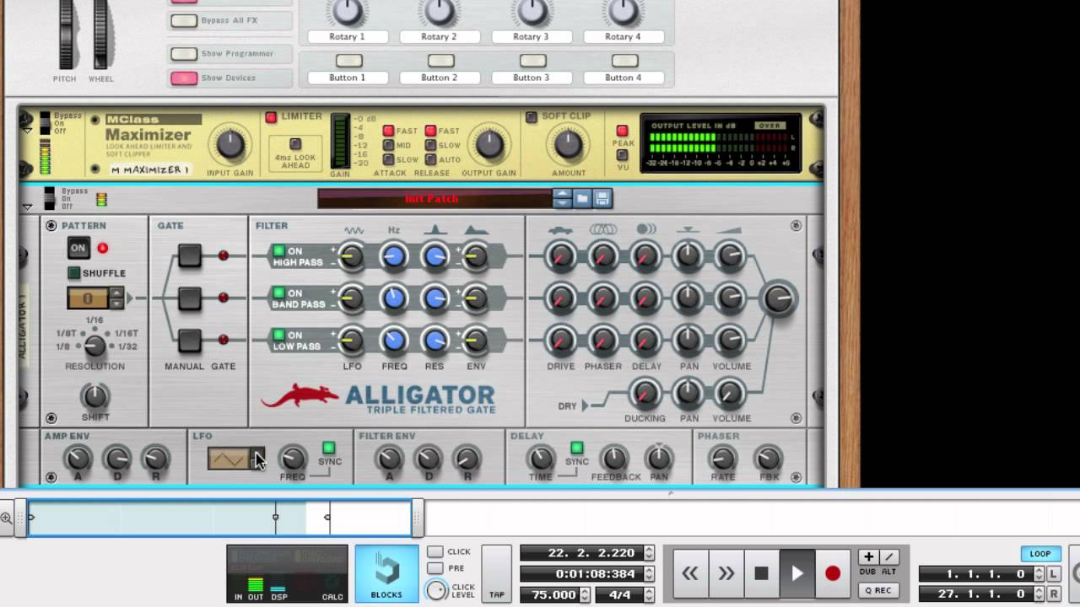
Task: Click the Q REC button
Action: (x=877, y=590)
